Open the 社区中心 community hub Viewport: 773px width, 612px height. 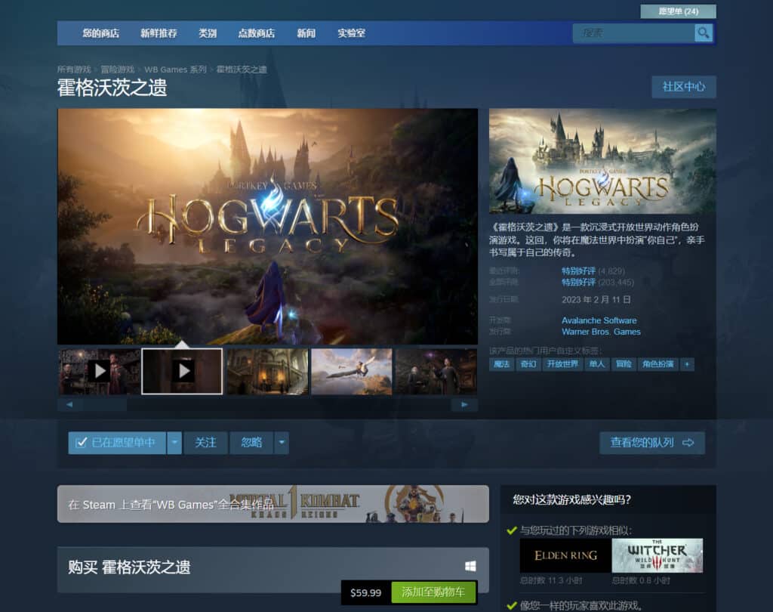pyautogui.click(x=684, y=87)
